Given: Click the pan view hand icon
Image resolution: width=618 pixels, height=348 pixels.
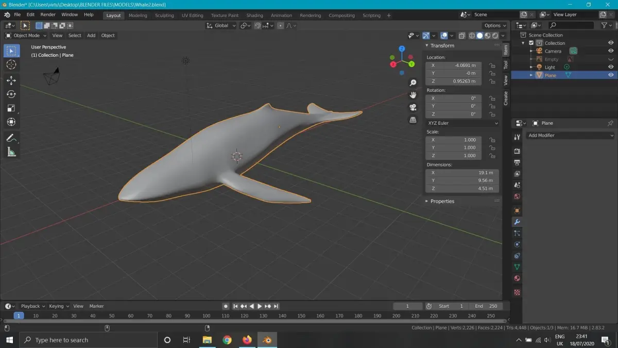Looking at the screenshot, I should (x=413, y=95).
